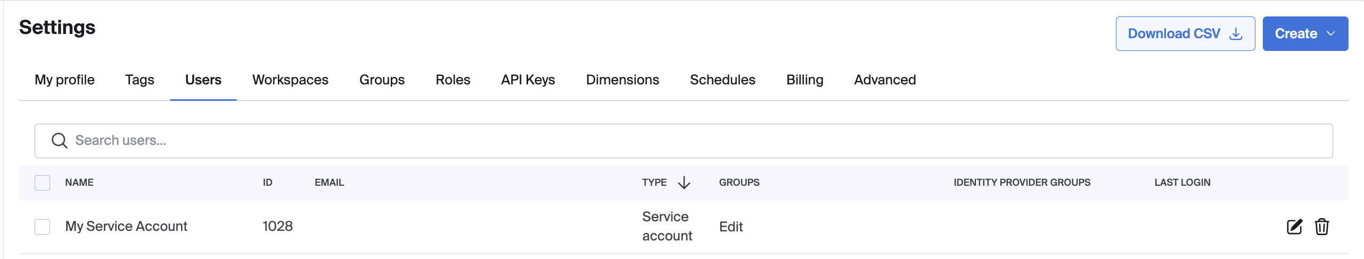The width and height of the screenshot is (1364, 259).
Task: Open the Schedules tab
Action: tap(722, 80)
